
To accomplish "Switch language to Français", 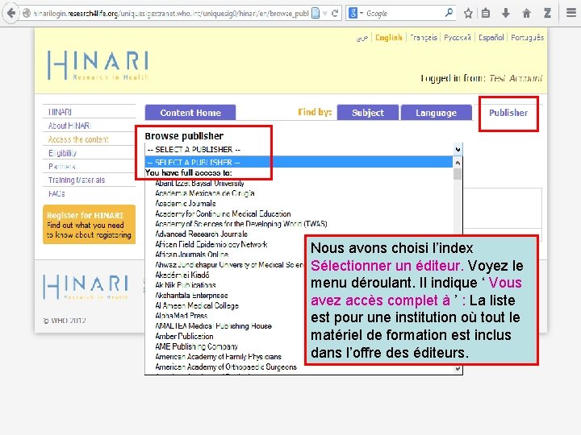I will coord(424,38).
